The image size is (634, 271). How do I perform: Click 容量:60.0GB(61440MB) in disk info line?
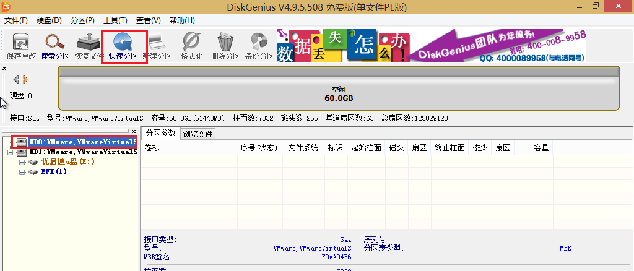pyautogui.click(x=188, y=118)
